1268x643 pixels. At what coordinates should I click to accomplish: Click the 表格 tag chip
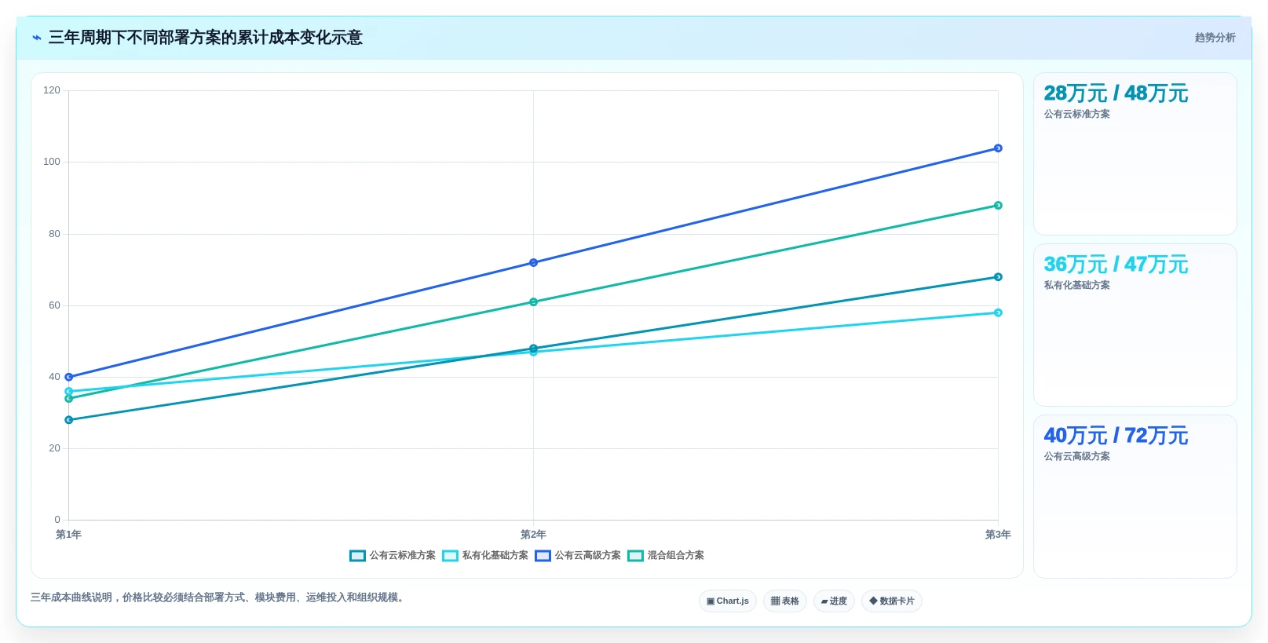coord(785,601)
